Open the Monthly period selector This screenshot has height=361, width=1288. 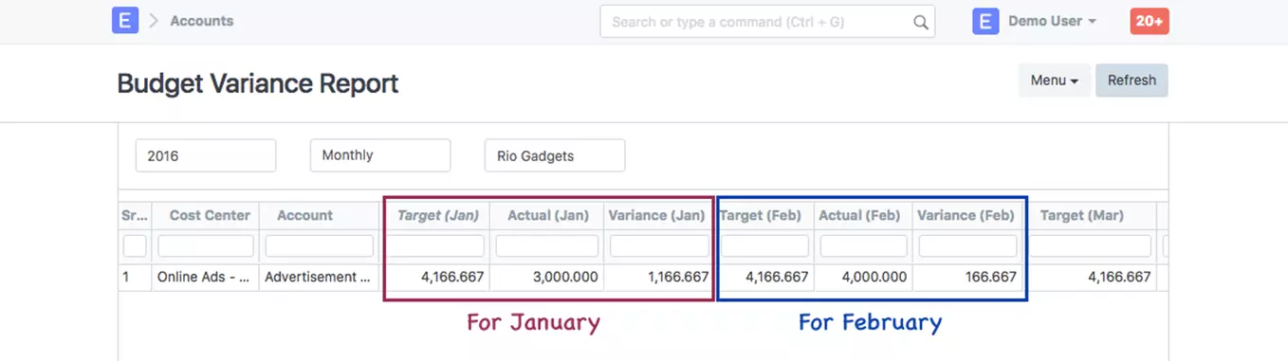(x=380, y=155)
